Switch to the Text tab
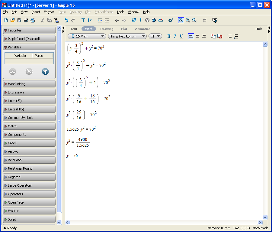The image size is (272, 232). tap(74, 29)
